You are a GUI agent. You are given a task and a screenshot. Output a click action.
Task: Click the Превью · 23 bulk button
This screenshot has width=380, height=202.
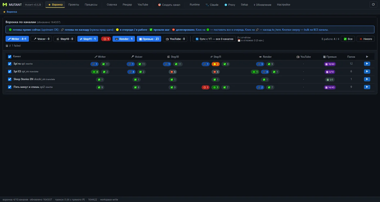[149, 39]
